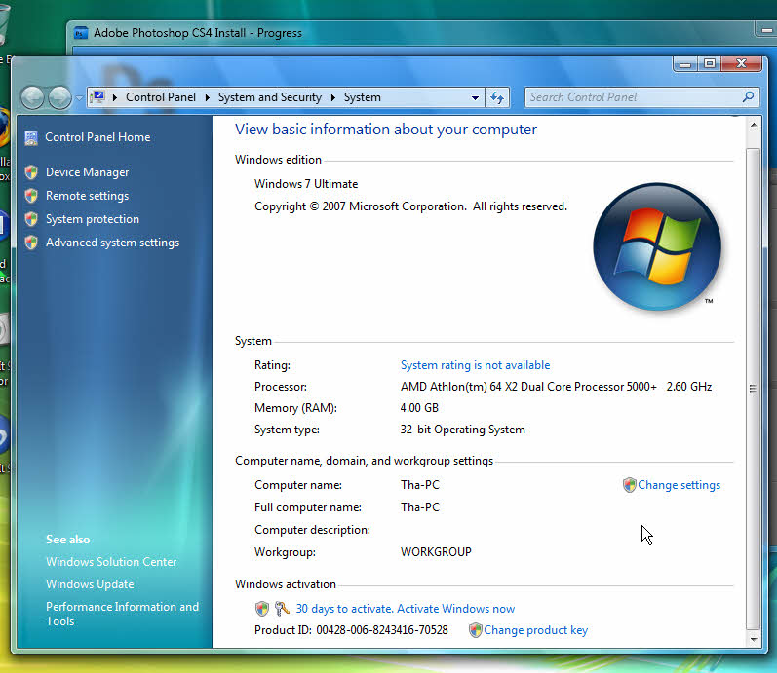Click System rating is not available
This screenshot has width=777, height=673.
(x=475, y=365)
